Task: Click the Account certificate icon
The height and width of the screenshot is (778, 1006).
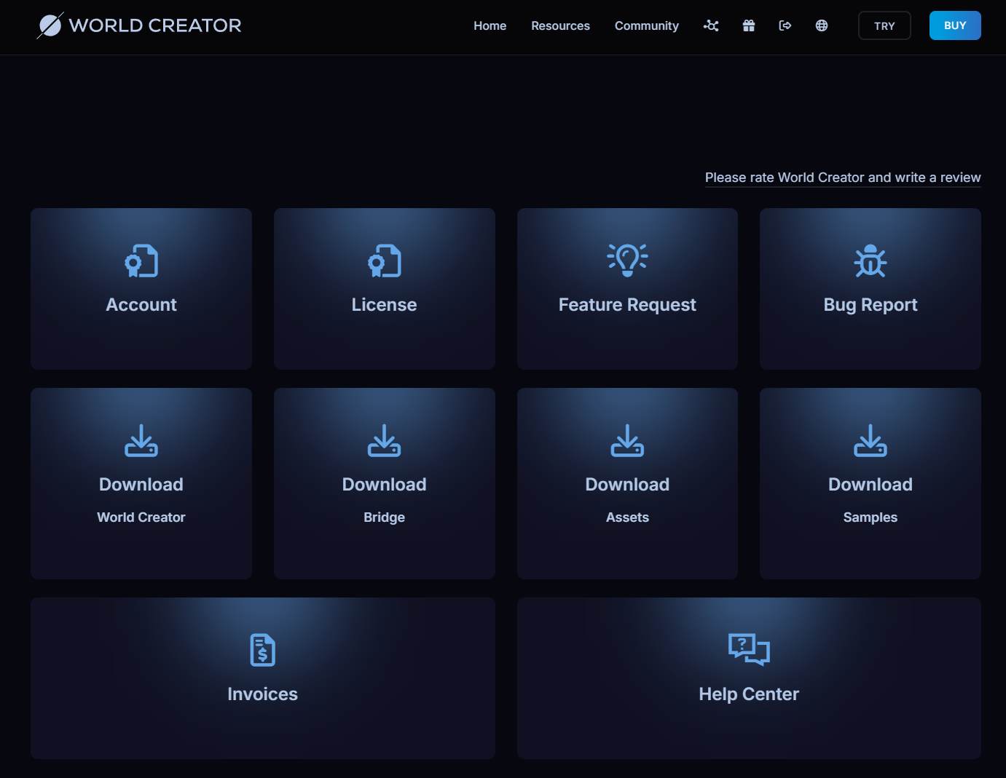Action: 141,261
